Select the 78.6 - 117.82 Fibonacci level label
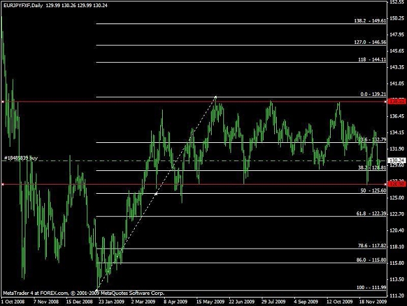Screen dimensions: 407x306 (x=372, y=245)
